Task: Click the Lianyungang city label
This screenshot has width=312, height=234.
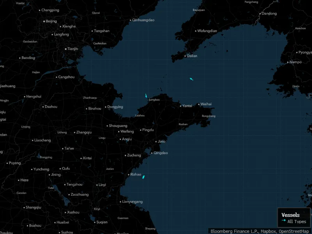Action: point(132,202)
